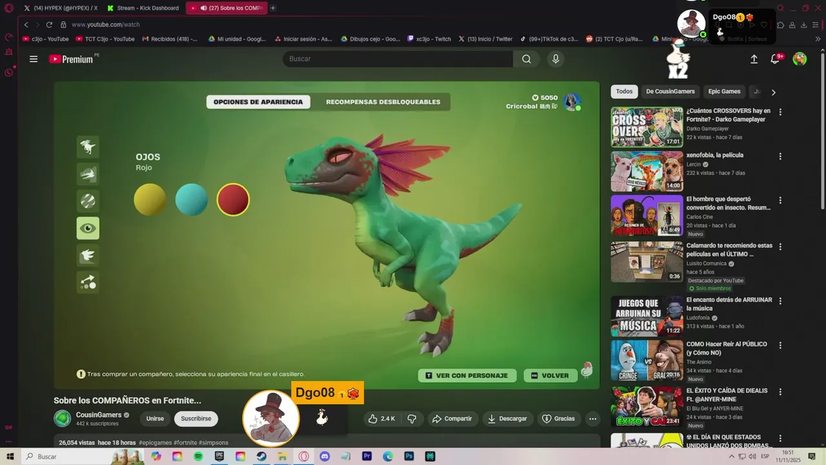
Task: Click the YouTube Buscar search field
Action: (x=398, y=59)
